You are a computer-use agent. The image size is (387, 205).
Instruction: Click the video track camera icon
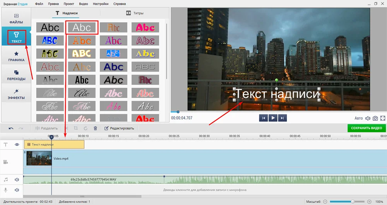(5, 162)
